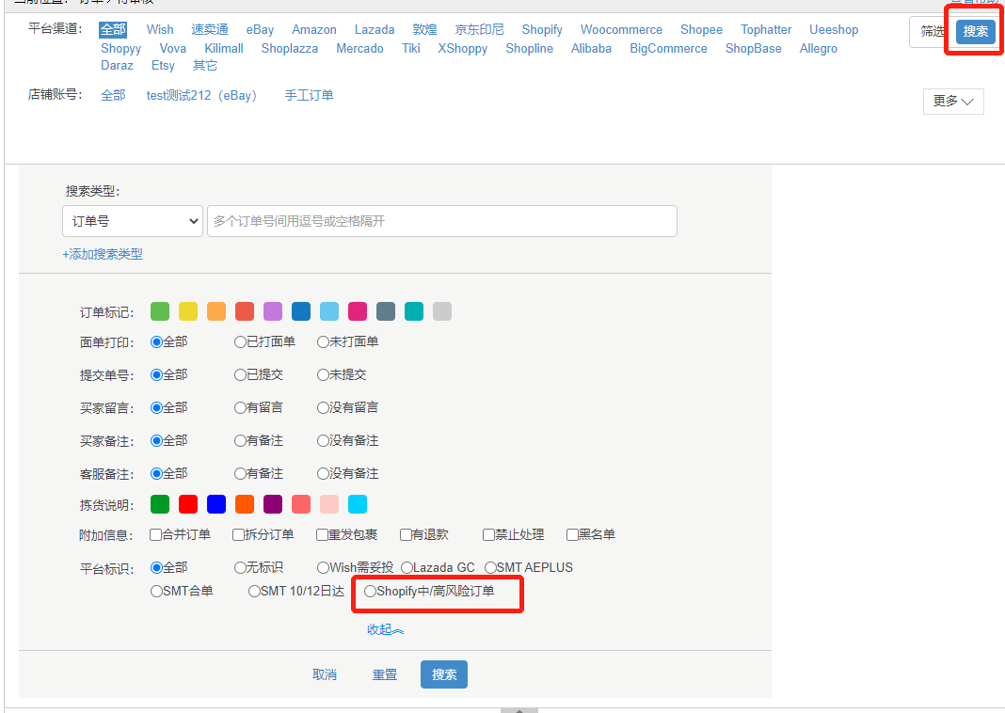Check the 合并订单 checkbox
This screenshot has height=713, width=1005.
pos(155,534)
